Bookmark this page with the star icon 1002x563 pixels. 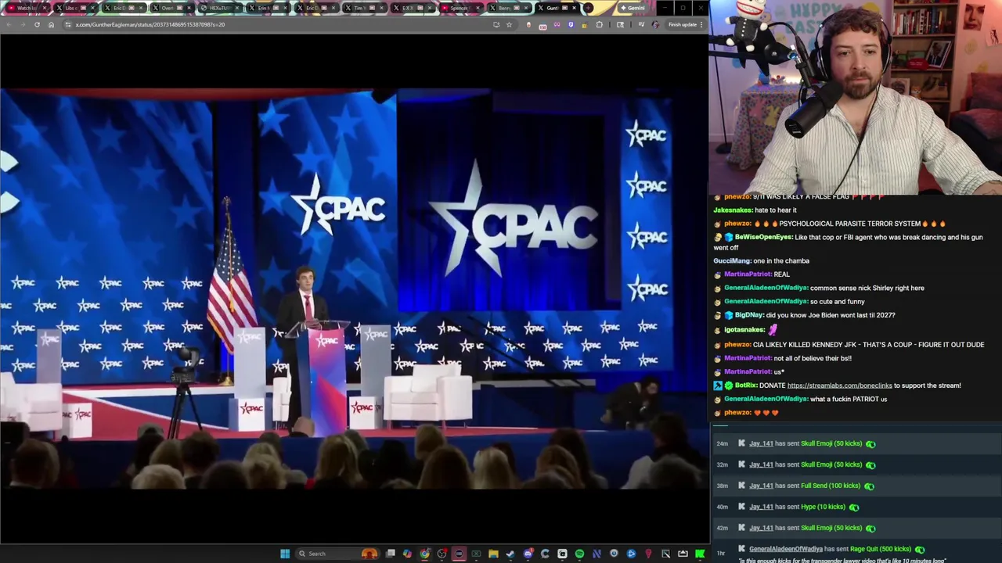[x=509, y=24]
